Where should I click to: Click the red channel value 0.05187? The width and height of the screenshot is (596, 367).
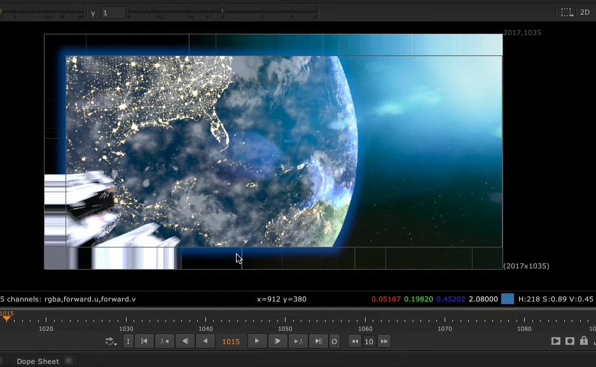click(386, 299)
